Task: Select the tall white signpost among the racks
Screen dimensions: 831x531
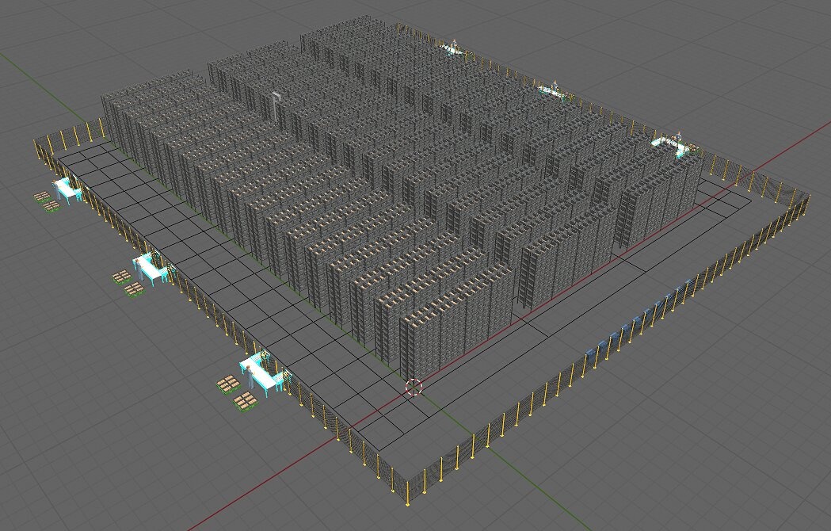Action: click(276, 107)
